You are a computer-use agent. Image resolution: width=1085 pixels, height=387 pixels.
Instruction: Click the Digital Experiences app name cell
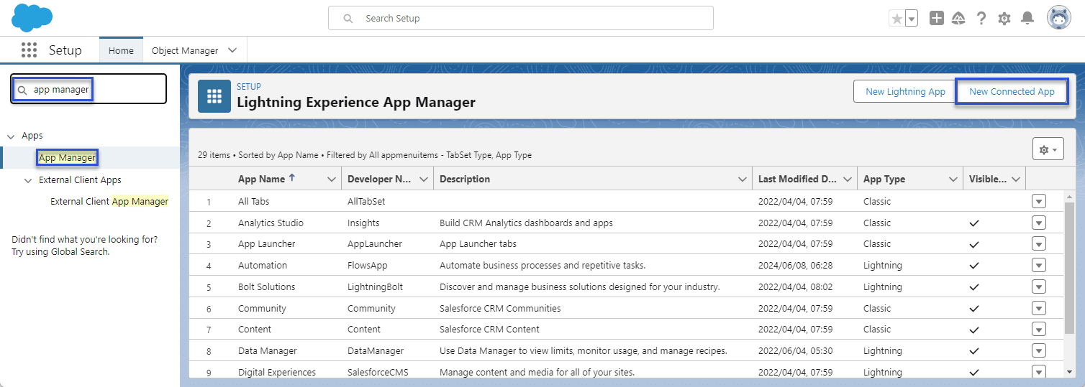[x=277, y=372]
